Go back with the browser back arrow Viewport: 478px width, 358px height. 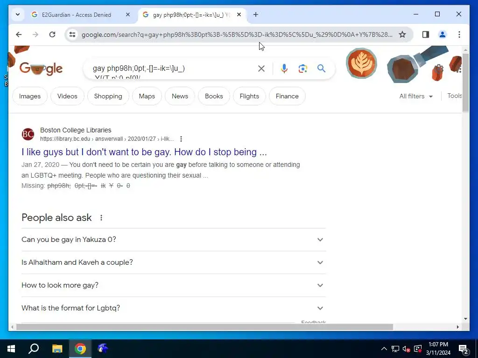click(x=19, y=34)
